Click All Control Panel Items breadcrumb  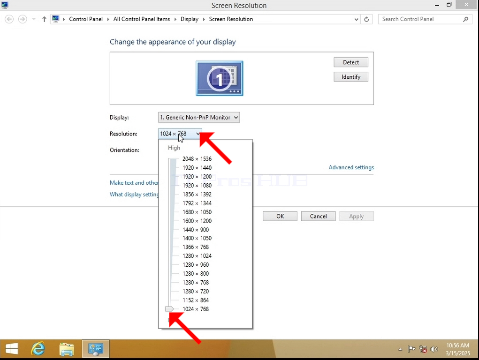pos(141,19)
